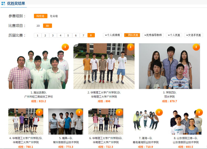The image size is (207, 149).
Task: Go to competition session 7
Action: [x=83, y=35]
